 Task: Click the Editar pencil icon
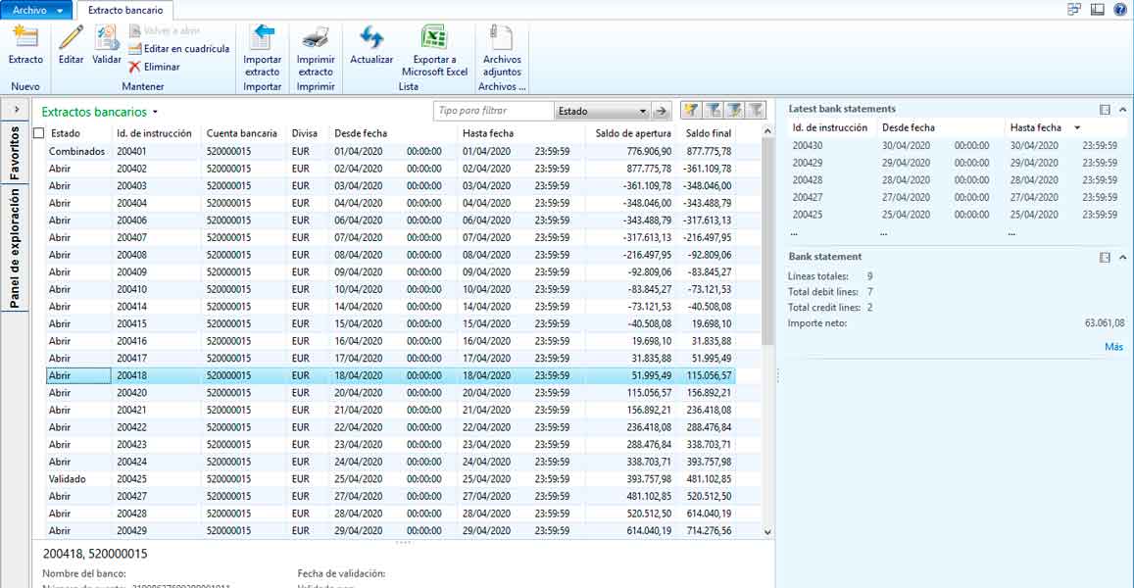click(71, 39)
